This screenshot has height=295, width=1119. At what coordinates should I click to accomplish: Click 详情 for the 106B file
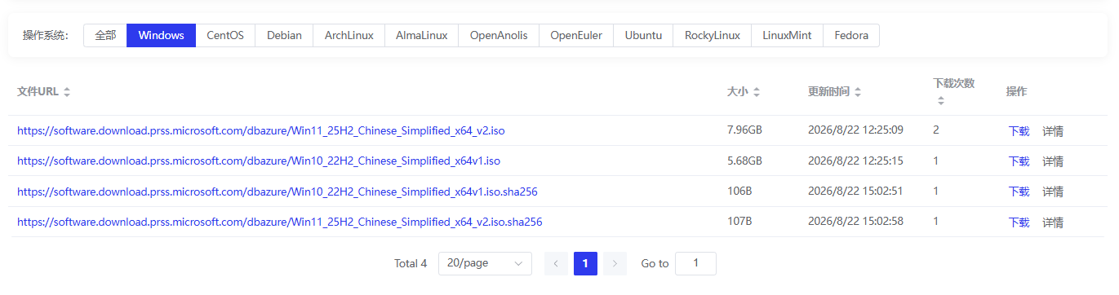pyautogui.click(x=1053, y=192)
